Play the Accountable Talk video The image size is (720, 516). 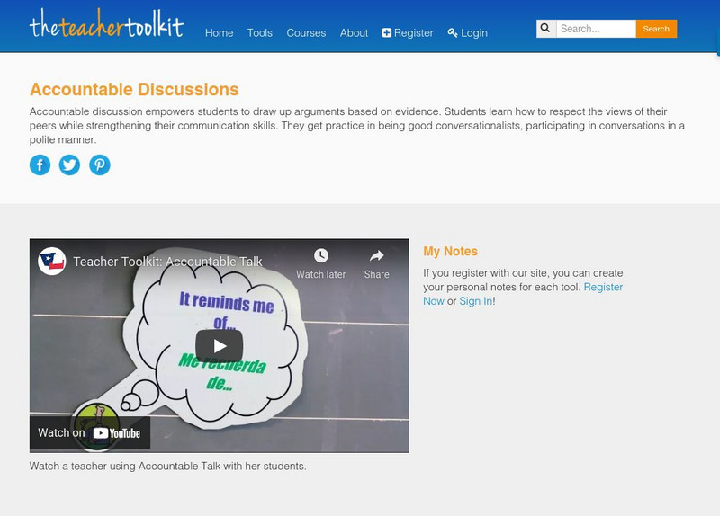(219, 345)
